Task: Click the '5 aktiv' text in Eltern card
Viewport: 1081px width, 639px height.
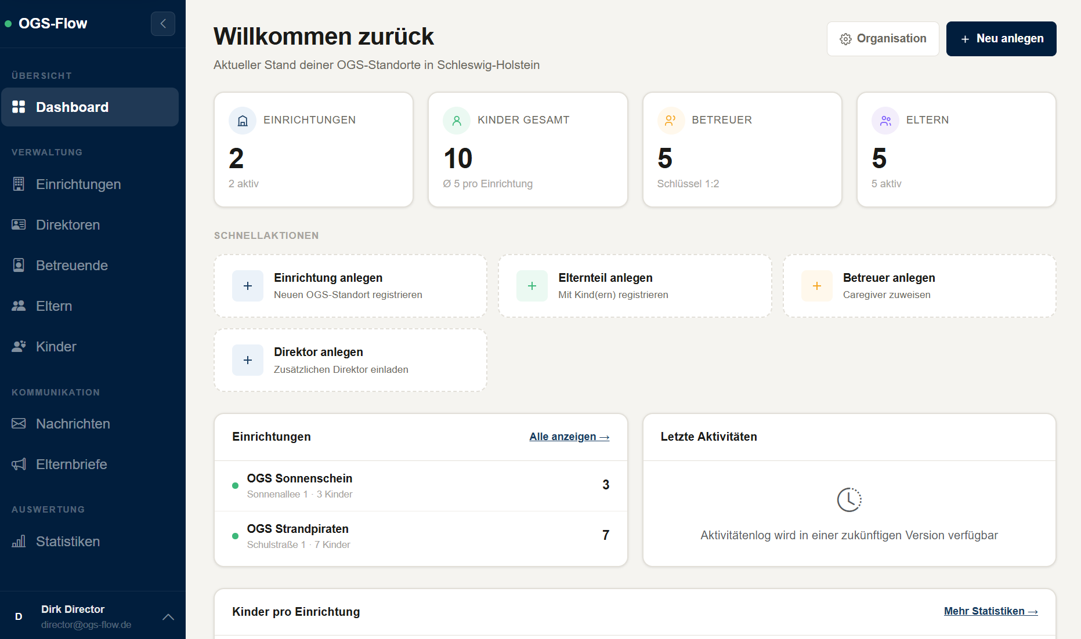Action: pos(886,184)
